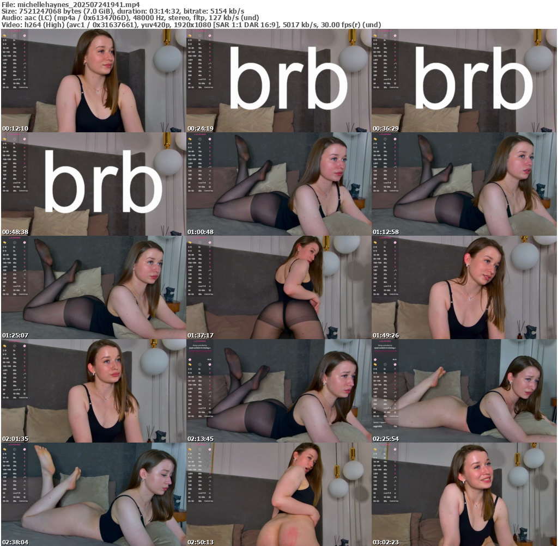Click the frame stamped 01:12:58
This screenshot has width=558, height=546.
[x=464, y=184]
